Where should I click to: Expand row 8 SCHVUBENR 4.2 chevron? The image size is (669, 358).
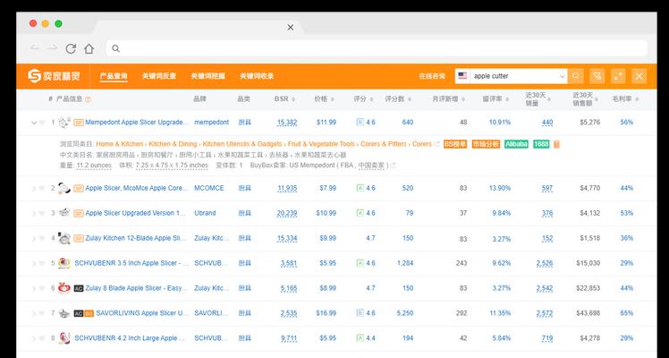[x=34, y=339]
